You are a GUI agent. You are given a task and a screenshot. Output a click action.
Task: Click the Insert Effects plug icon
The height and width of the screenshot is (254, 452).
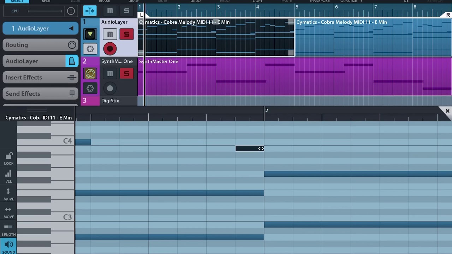coord(72,77)
